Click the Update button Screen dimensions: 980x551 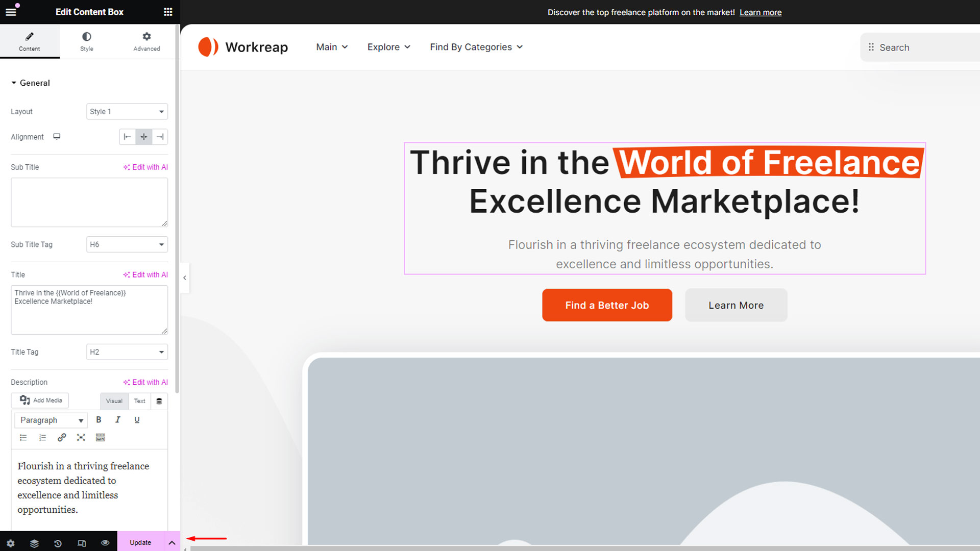tap(140, 543)
